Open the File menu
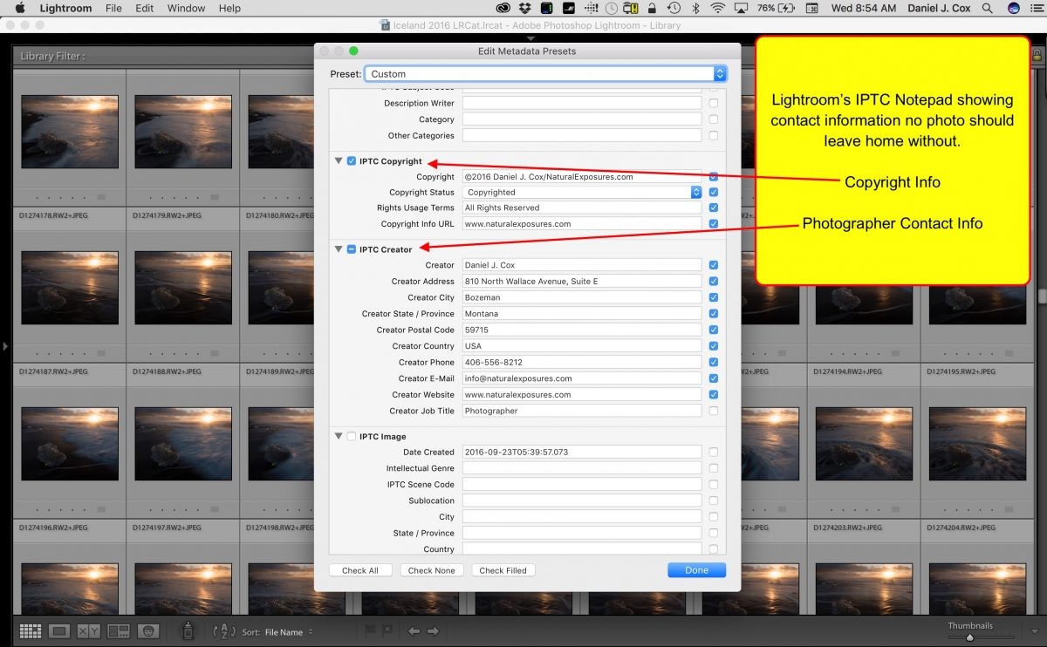 click(113, 8)
